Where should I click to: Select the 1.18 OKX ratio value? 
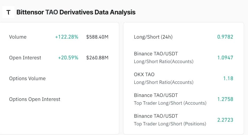point(228,79)
